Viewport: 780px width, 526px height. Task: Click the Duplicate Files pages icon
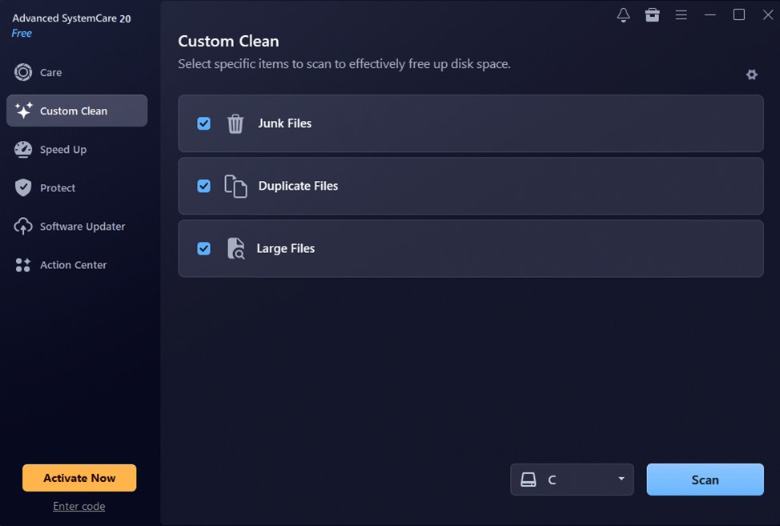pos(235,187)
